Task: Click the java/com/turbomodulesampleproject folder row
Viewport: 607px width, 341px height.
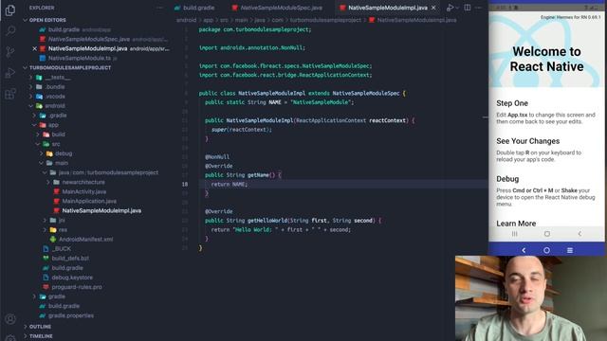Action: coord(108,172)
